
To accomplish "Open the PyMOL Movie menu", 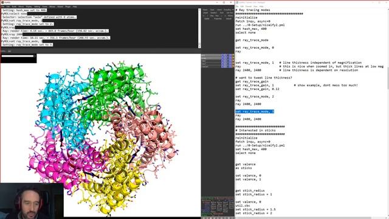I will coord(21,7).
